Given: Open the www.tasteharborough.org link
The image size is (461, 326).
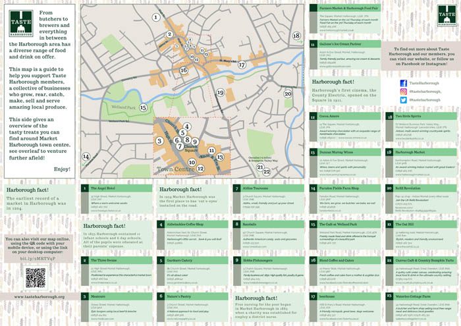Looking at the screenshot, I should click(40, 297).
